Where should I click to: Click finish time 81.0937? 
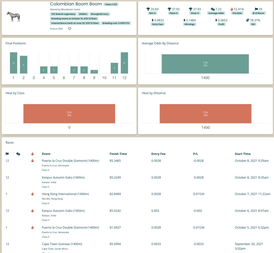115,227
